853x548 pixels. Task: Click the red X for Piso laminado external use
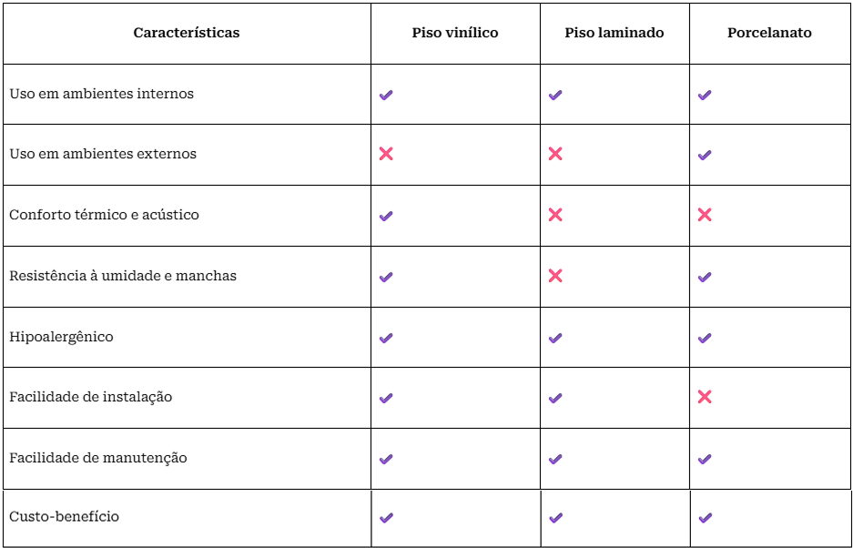click(555, 154)
